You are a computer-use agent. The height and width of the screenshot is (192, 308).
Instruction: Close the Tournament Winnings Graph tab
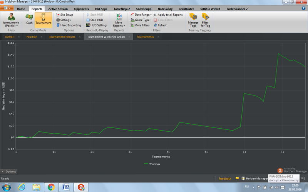[x=129, y=37]
